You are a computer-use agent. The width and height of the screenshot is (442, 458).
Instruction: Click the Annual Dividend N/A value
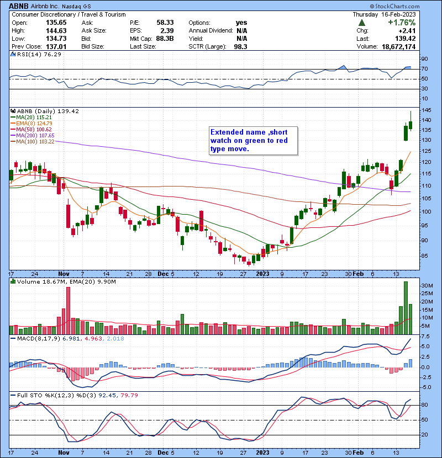pyautogui.click(x=241, y=31)
